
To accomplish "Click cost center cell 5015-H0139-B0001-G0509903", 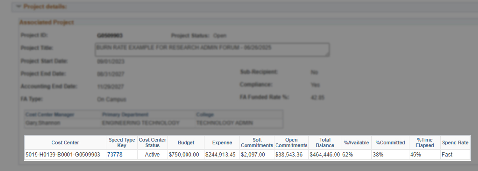I will (63, 155).
